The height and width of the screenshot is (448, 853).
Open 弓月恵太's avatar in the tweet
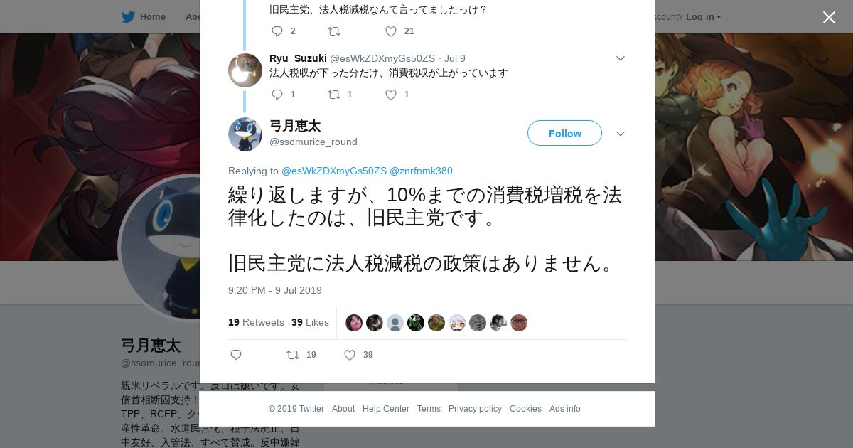tap(245, 134)
